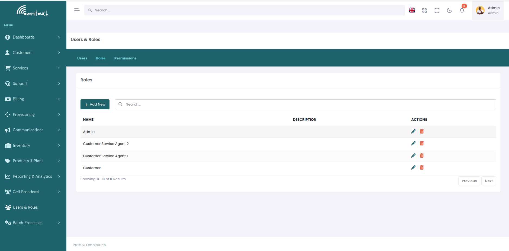Open the apps grid icon in header
The width and height of the screenshot is (509, 251).
[x=424, y=10]
